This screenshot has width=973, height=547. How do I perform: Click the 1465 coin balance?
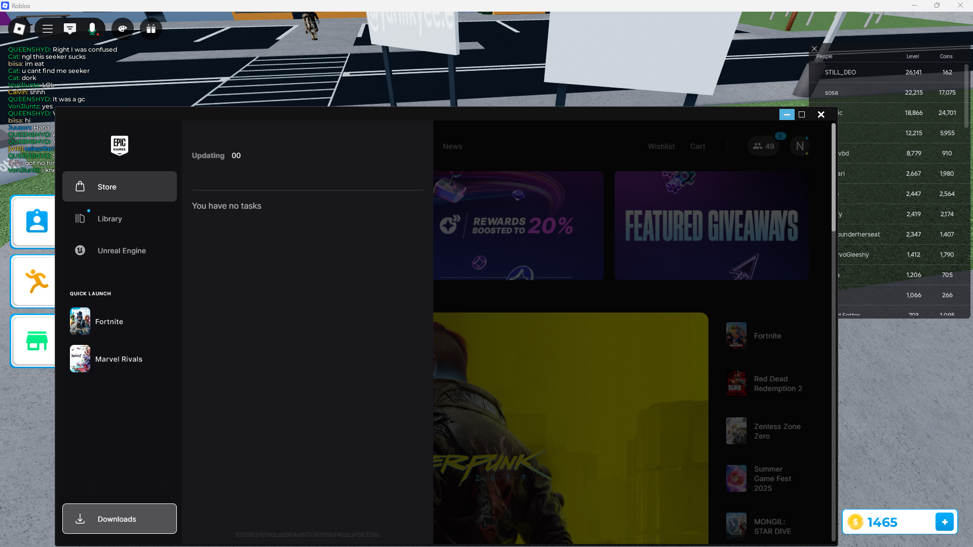pos(882,522)
